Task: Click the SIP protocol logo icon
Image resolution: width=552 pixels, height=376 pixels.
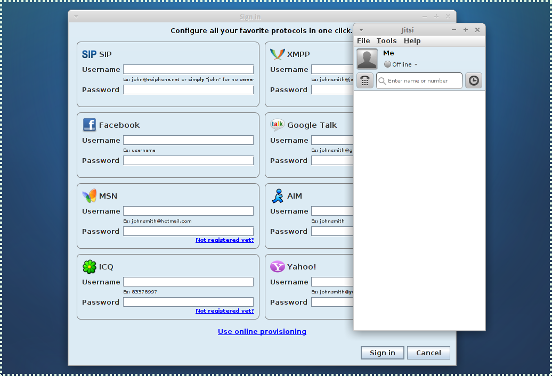Action: click(x=89, y=54)
